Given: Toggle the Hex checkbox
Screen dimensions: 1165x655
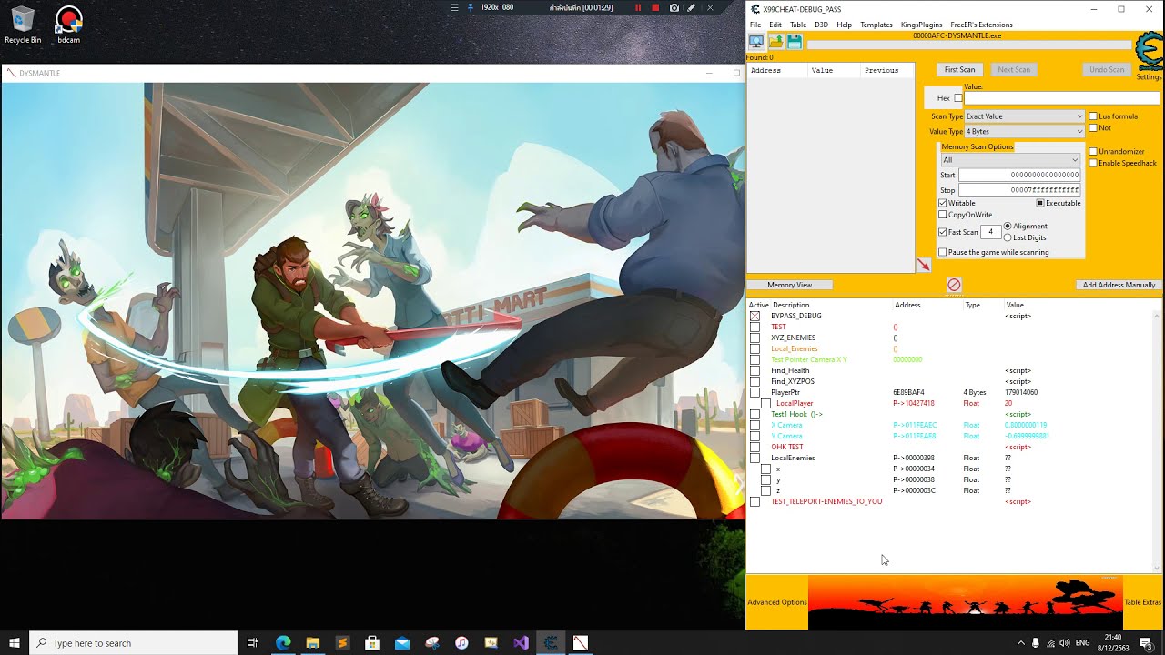Looking at the screenshot, I should tap(958, 98).
